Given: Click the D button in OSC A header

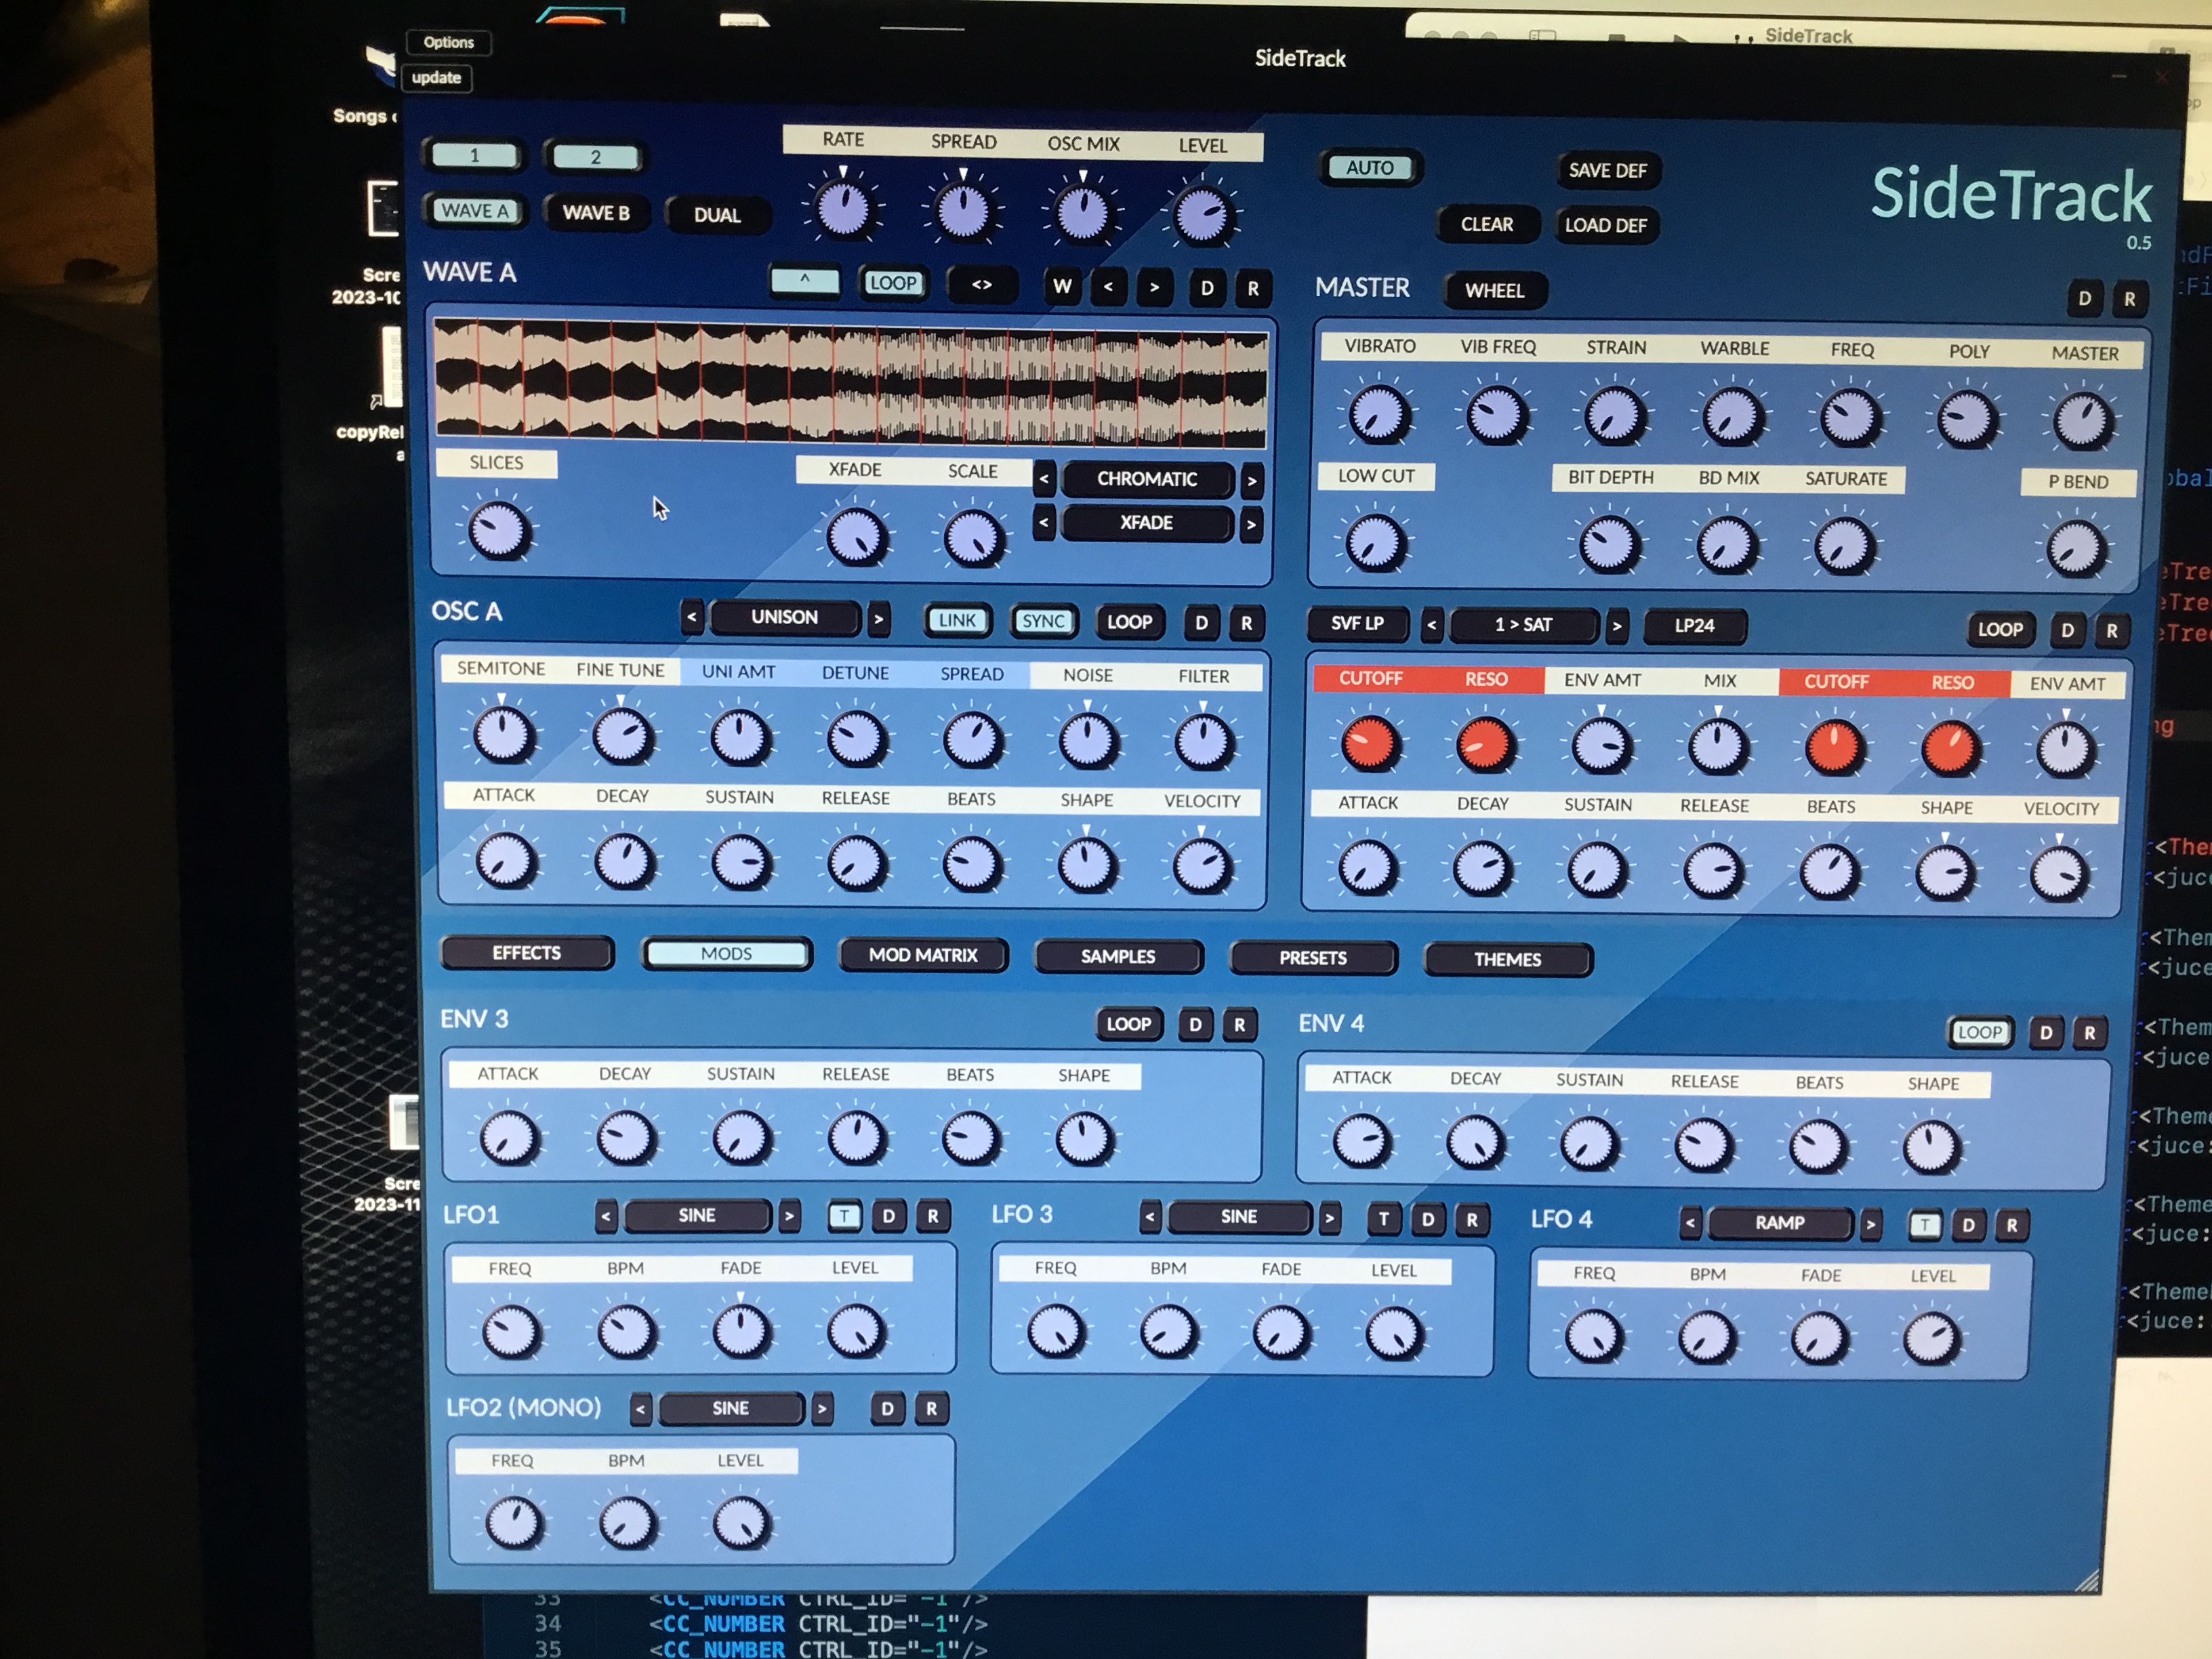Looking at the screenshot, I should tap(1201, 622).
